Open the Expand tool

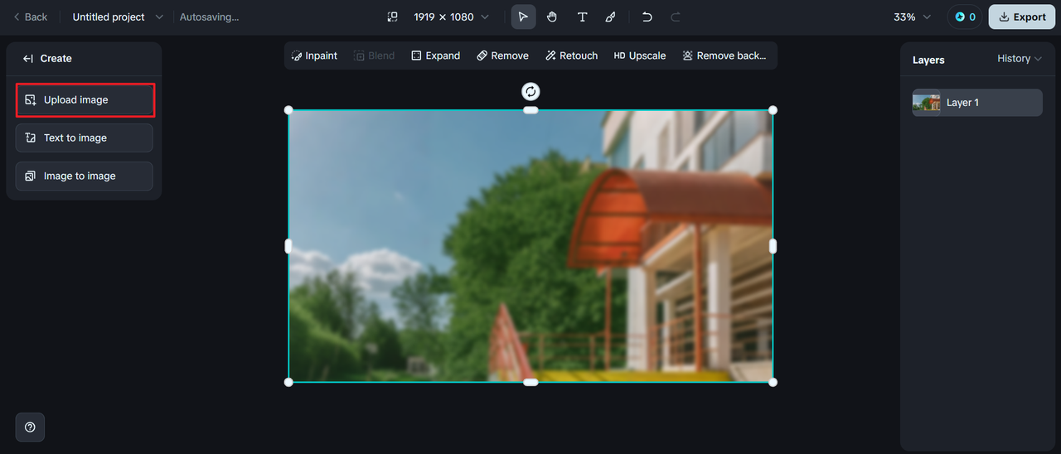435,56
